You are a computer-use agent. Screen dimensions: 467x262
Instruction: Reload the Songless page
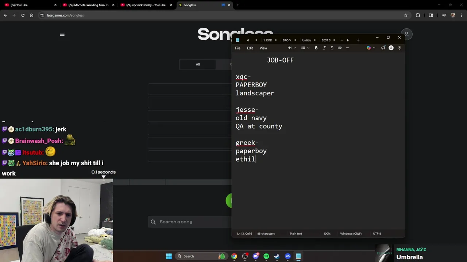coord(23,15)
